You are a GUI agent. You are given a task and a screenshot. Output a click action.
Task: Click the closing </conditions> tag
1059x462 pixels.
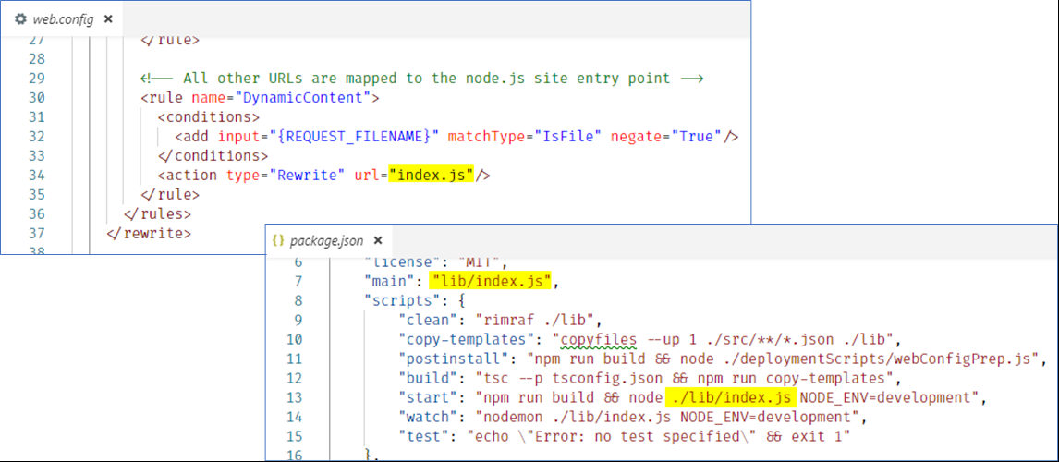(x=212, y=156)
